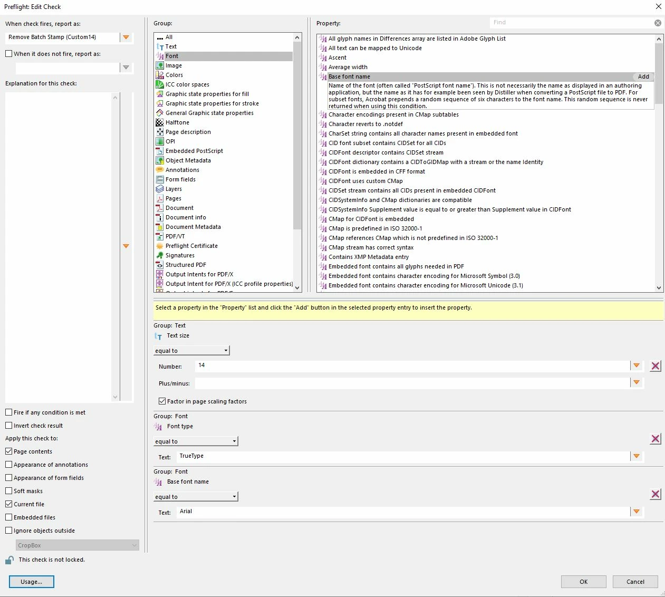Open the TrueType text field arrow

point(637,456)
